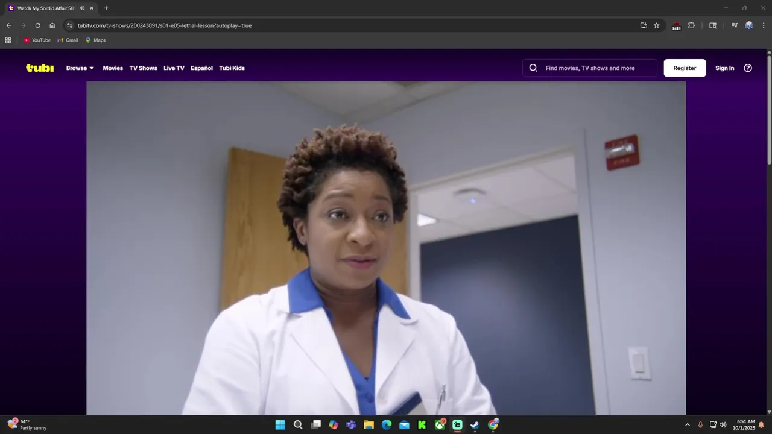Install app icon in address bar
772x434 pixels.
tap(644, 25)
